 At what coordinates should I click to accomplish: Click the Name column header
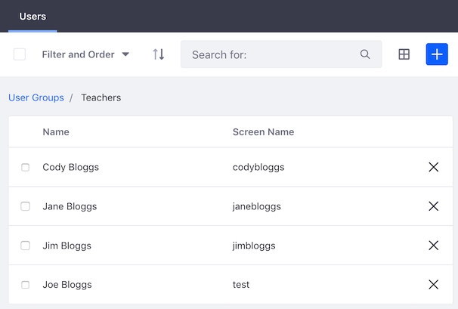(56, 132)
